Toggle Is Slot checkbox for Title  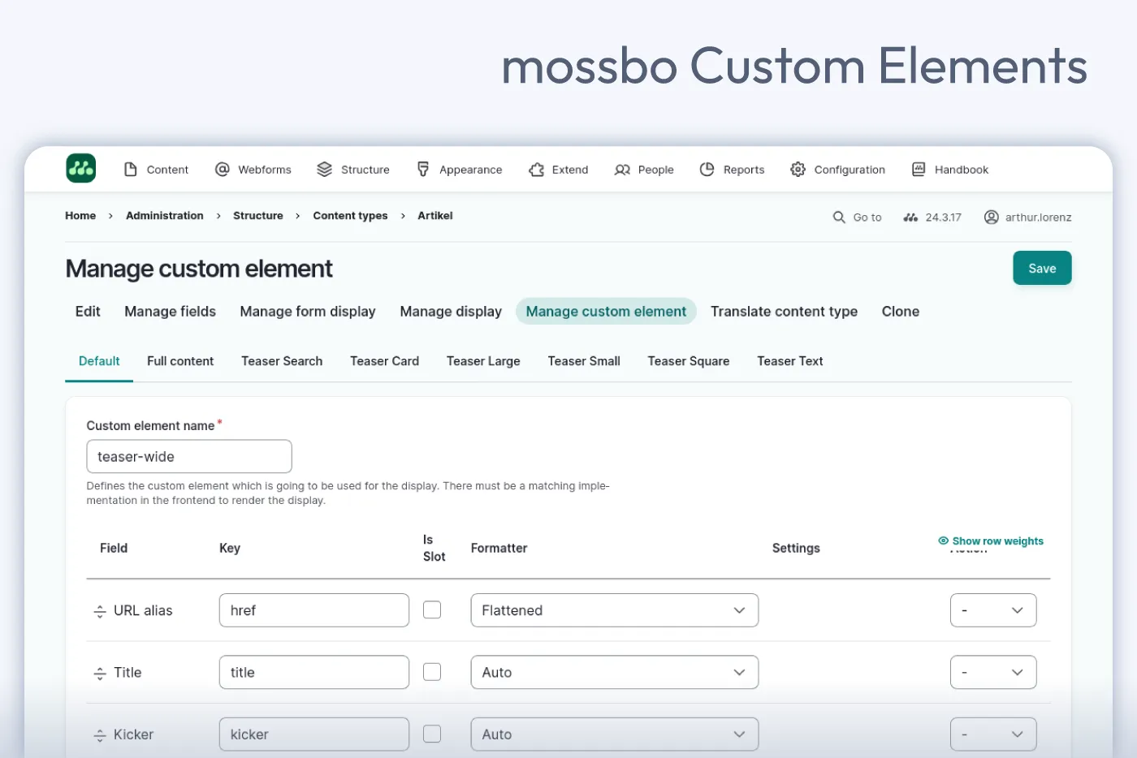[432, 672]
